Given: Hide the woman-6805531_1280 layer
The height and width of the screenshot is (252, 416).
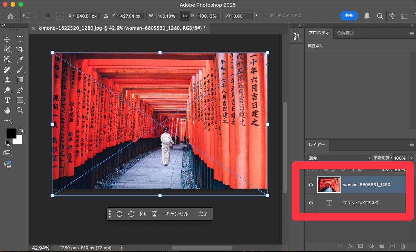Looking at the screenshot, I should [x=311, y=185].
